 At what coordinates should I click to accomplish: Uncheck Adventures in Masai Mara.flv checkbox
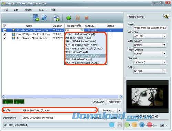pos(5,38)
